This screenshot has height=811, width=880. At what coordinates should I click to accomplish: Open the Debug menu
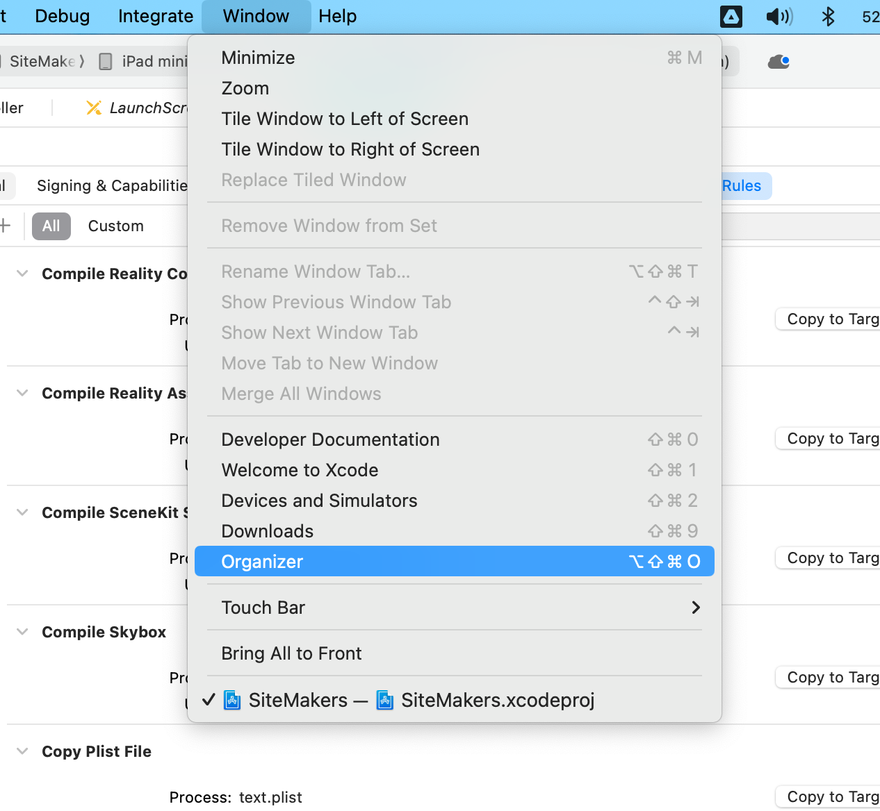63,16
